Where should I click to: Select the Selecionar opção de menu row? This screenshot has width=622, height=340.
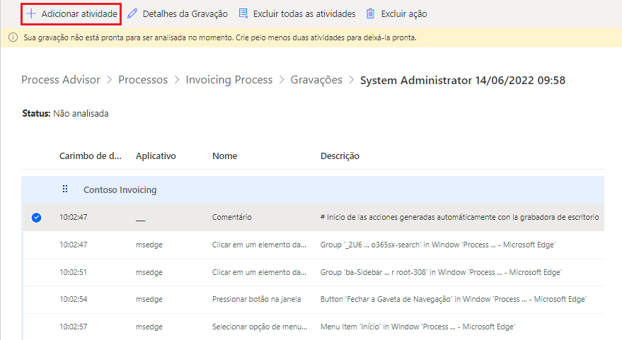pyautogui.click(x=259, y=327)
